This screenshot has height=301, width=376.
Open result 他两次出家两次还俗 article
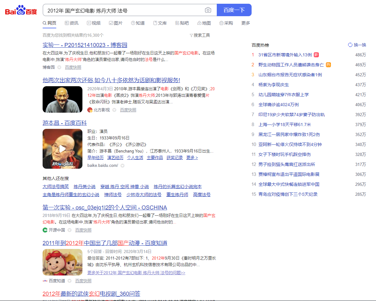(111, 80)
